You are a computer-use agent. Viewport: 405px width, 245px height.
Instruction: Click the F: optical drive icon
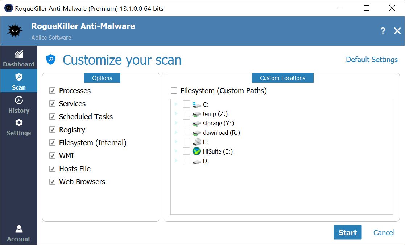(x=197, y=142)
